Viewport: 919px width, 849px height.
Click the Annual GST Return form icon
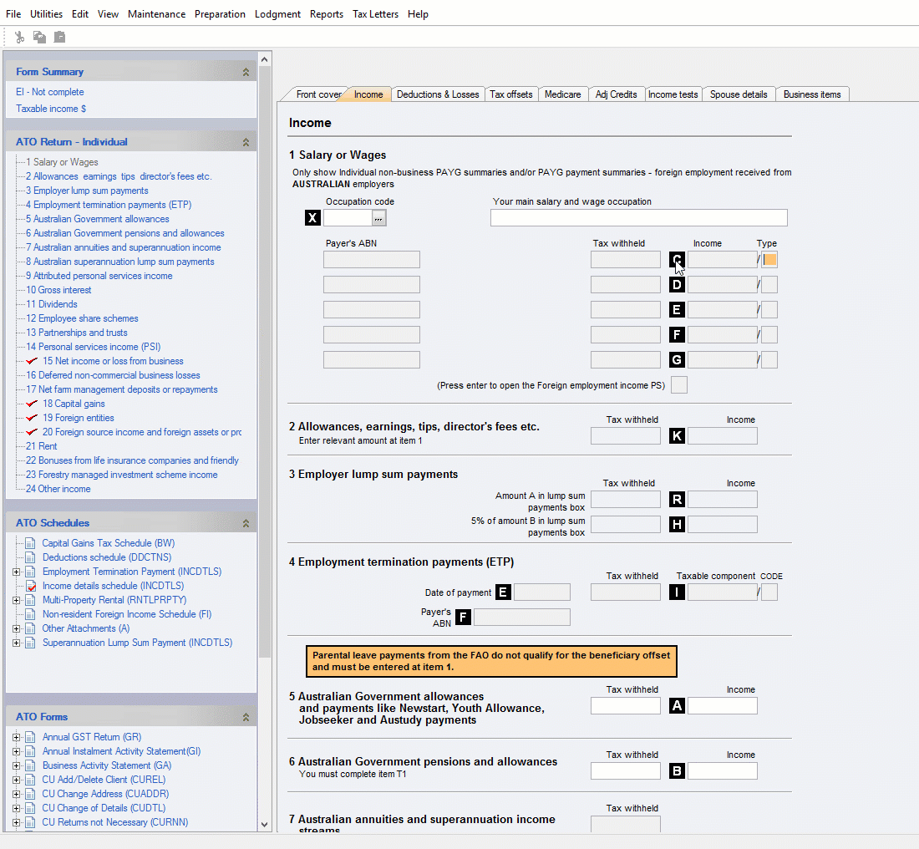pyautogui.click(x=30, y=737)
